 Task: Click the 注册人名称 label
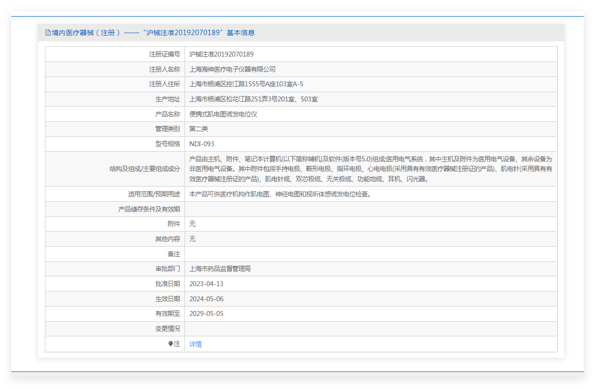(164, 69)
